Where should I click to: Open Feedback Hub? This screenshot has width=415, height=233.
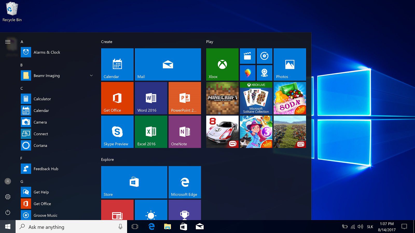tap(57, 169)
